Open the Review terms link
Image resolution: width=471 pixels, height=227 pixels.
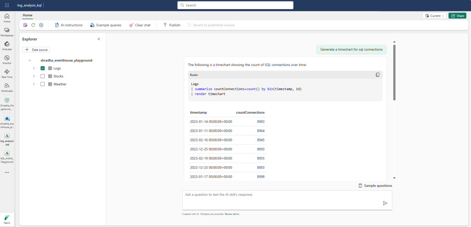click(x=232, y=214)
